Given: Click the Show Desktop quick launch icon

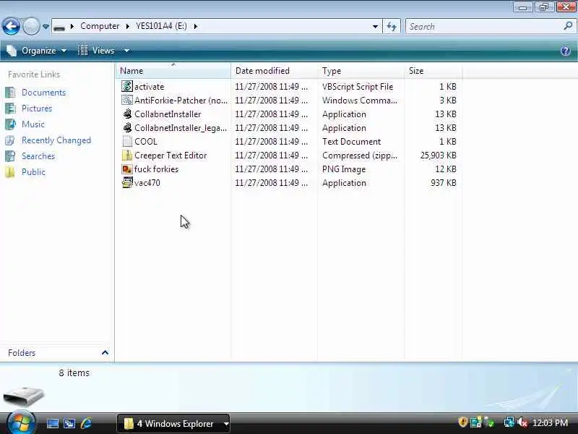Looking at the screenshot, I should [52, 423].
